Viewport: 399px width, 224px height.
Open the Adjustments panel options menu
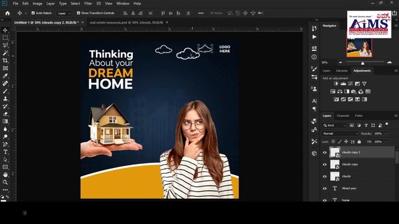click(396, 70)
